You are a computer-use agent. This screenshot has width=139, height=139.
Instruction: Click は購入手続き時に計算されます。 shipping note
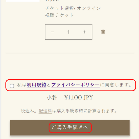pyautogui.click(x=84, y=111)
